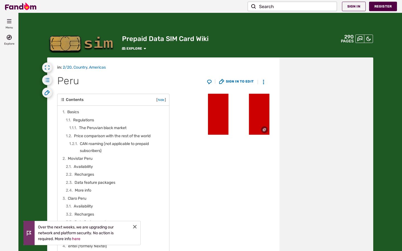Click the Register button
This screenshot has width=402, height=251.
383,6
